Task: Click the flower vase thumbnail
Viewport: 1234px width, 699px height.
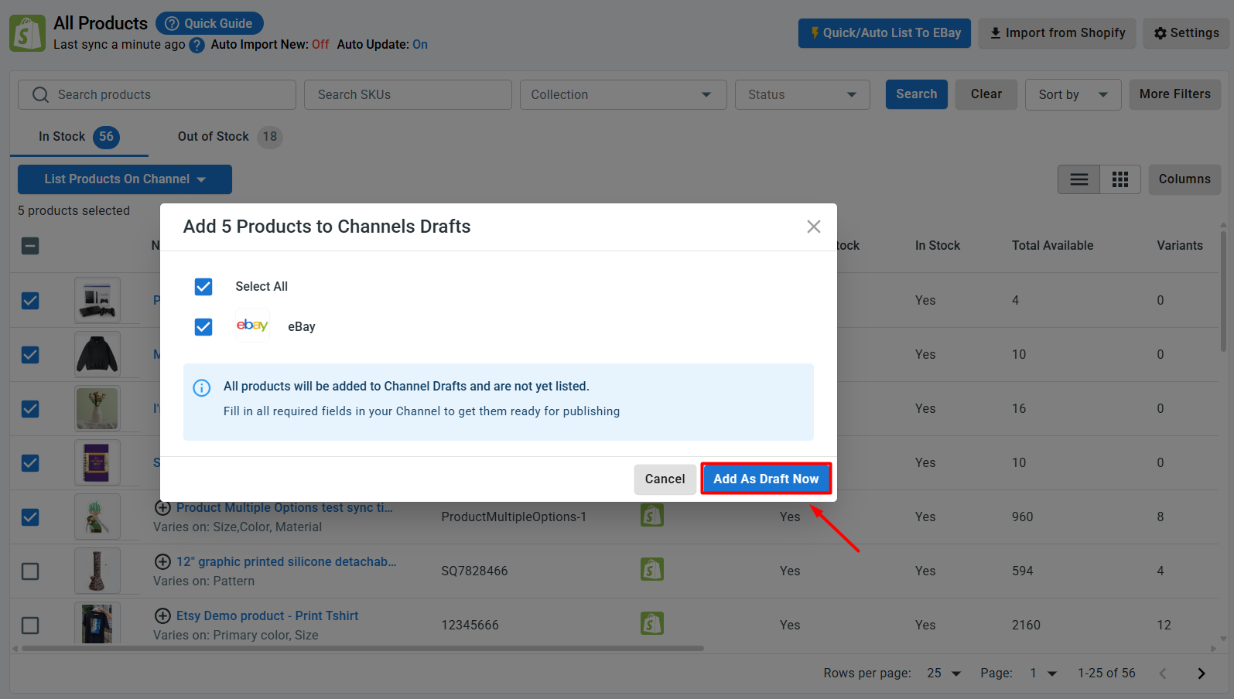Action: 97,408
